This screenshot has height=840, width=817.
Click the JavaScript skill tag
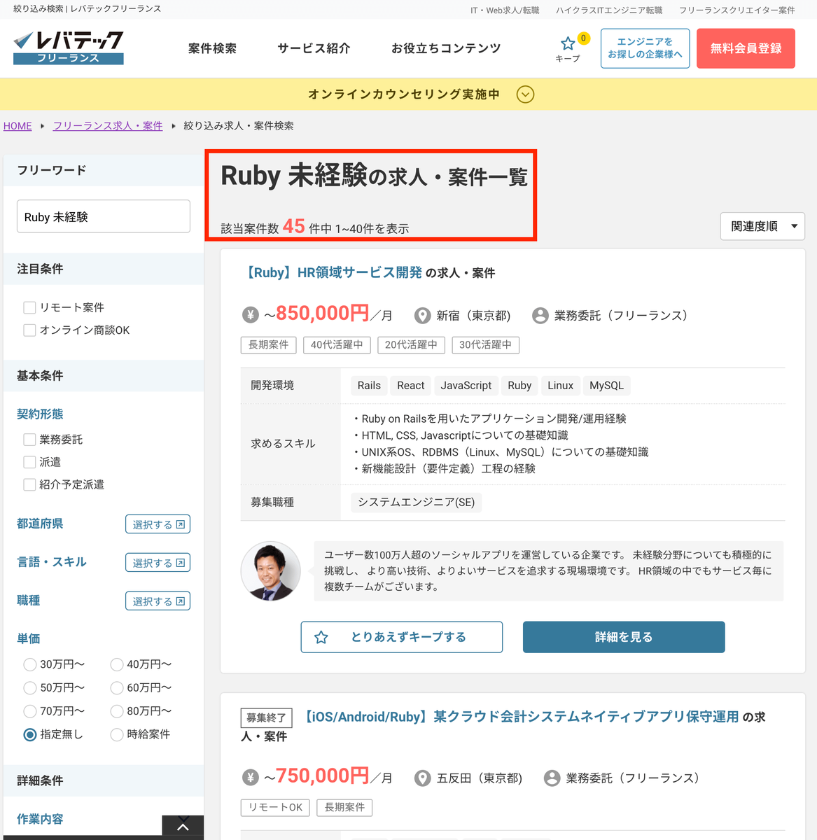click(466, 385)
